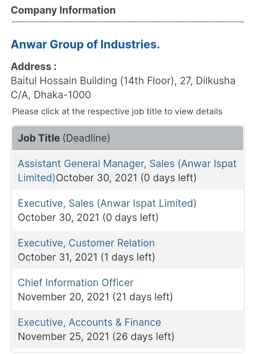The image size is (255, 354).
Task: Click the bold Address label
Action: (x=34, y=67)
